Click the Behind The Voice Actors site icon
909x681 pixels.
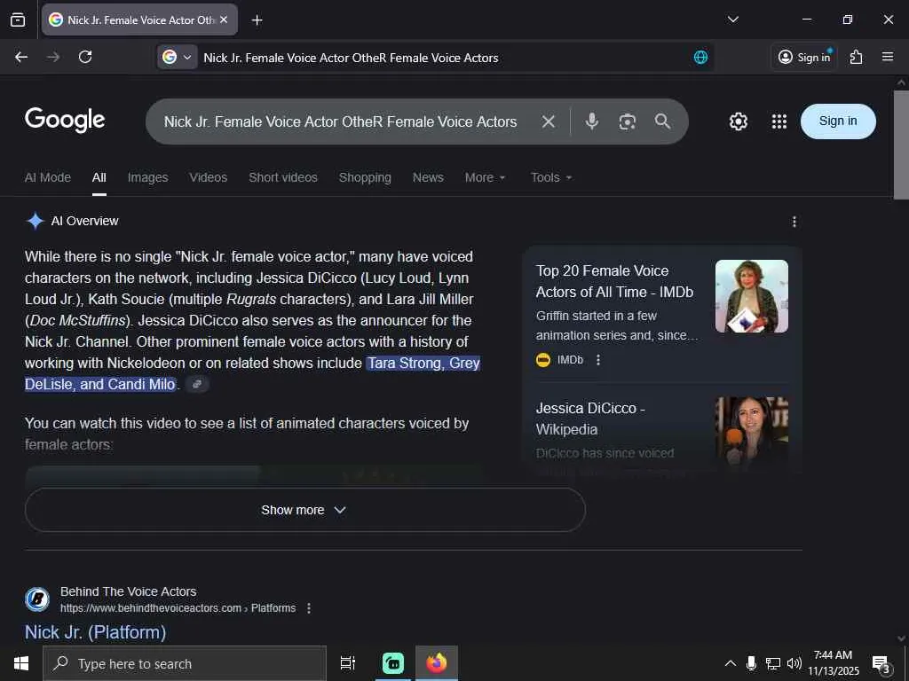(37, 599)
